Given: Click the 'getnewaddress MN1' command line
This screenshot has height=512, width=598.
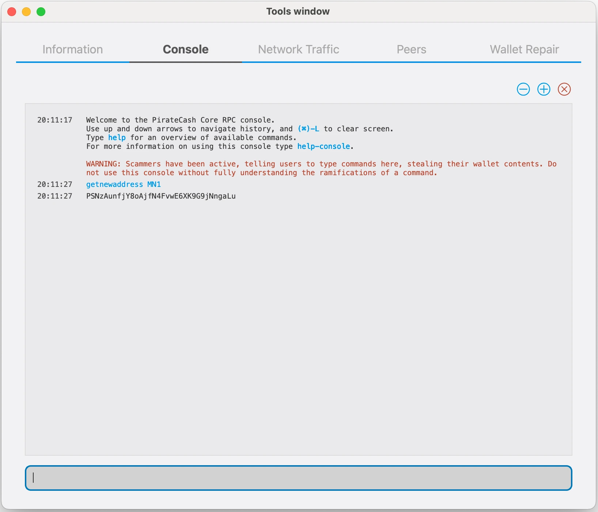Looking at the screenshot, I should [124, 184].
